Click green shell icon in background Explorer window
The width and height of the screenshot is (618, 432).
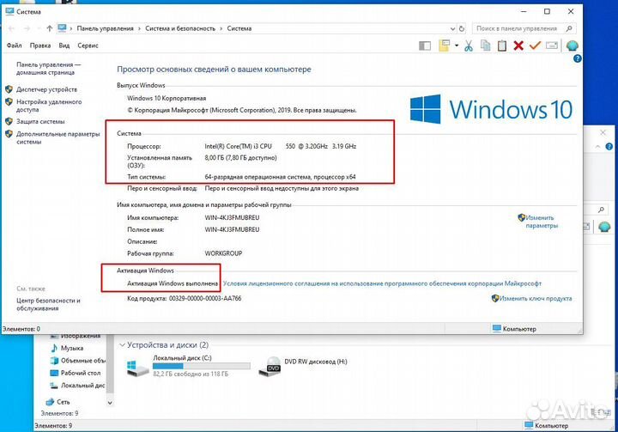tap(604, 227)
